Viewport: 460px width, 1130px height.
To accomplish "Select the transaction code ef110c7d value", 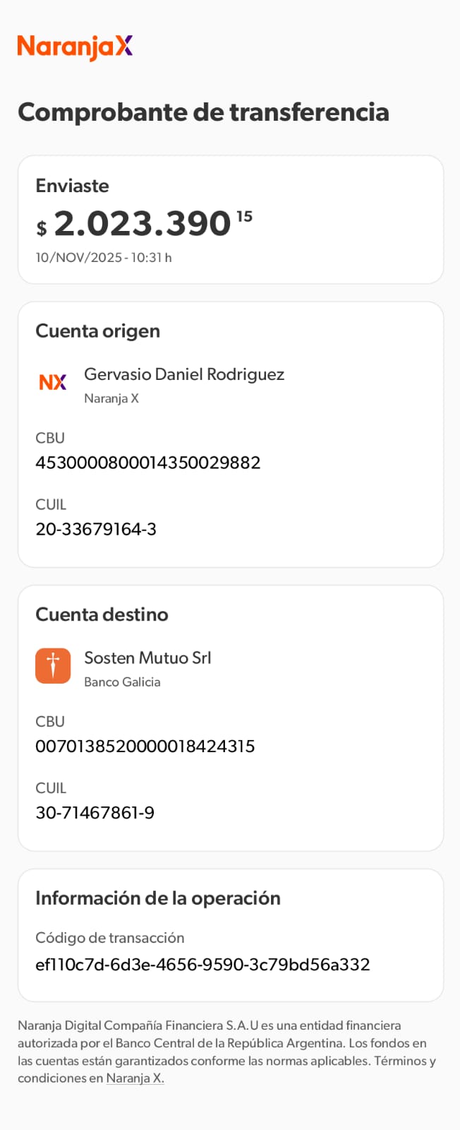I will coord(202,964).
